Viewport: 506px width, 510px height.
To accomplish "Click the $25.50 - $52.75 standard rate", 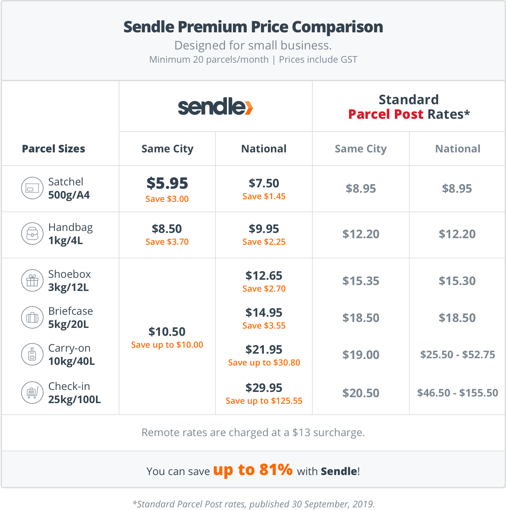I will (x=458, y=355).
